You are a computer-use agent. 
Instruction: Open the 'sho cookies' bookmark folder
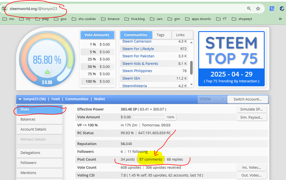tap(84, 19)
